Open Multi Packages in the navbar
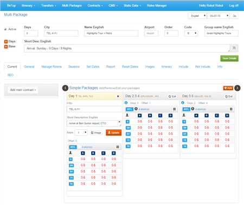This screenshot has height=205, width=244. [x=72, y=5]
